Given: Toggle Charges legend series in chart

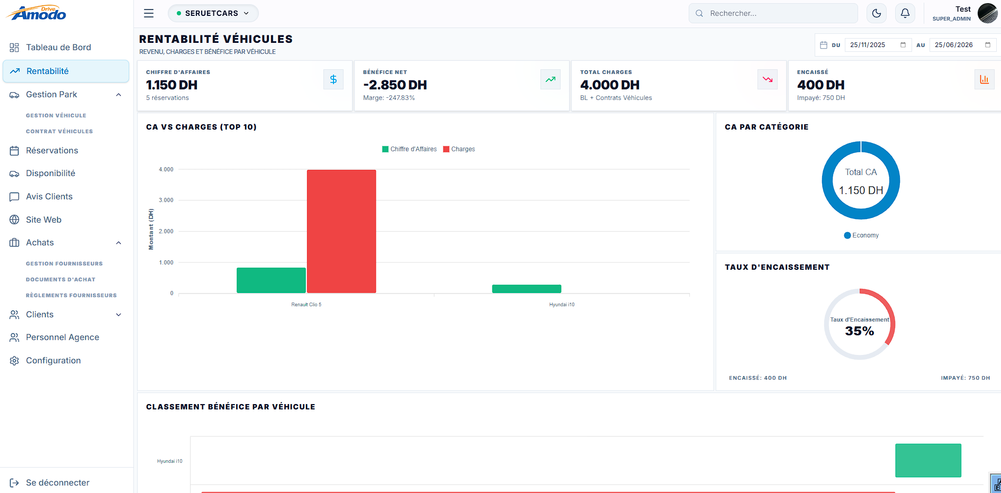Looking at the screenshot, I should pyautogui.click(x=459, y=149).
